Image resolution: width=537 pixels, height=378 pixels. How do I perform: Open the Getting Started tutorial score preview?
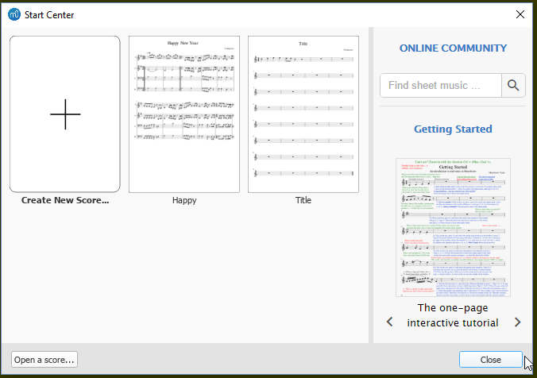pyautogui.click(x=453, y=227)
